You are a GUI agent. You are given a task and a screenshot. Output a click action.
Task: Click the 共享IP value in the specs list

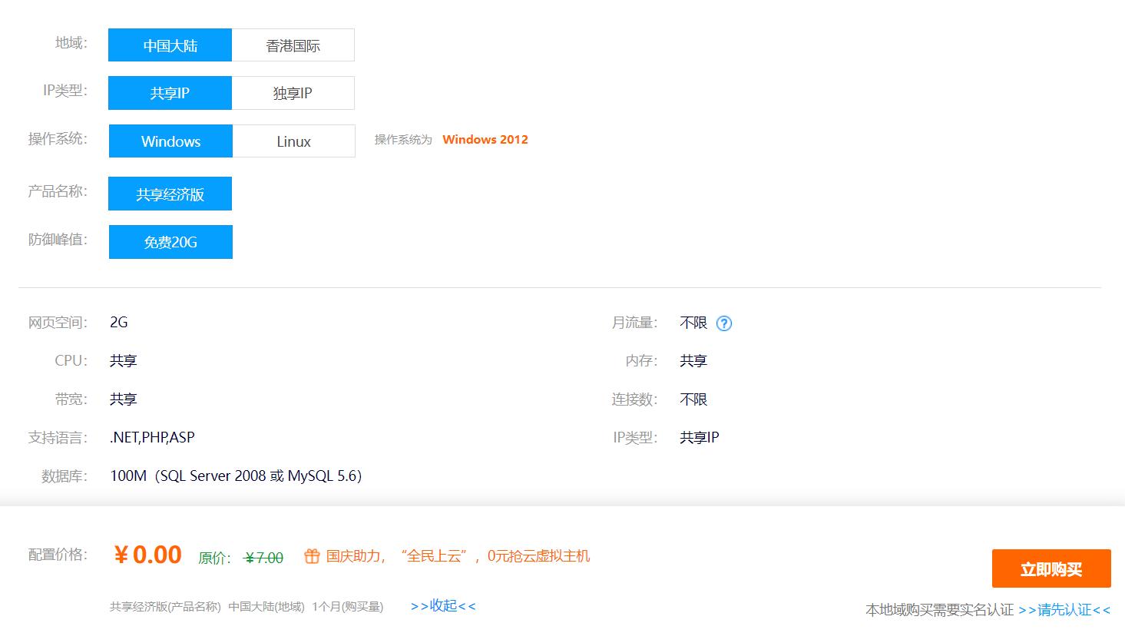pyautogui.click(x=700, y=438)
